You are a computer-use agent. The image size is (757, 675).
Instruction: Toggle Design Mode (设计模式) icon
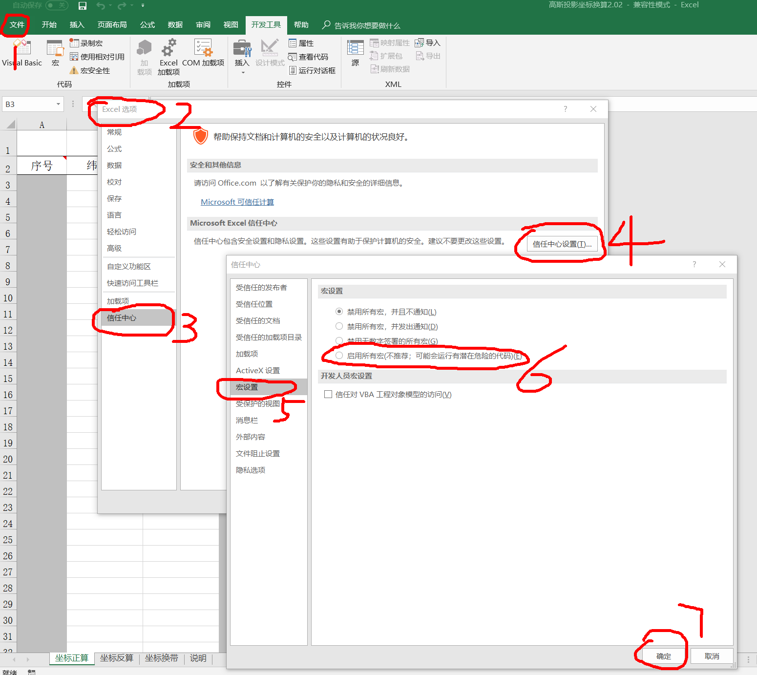pyautogui.click(x=270, y=48)
